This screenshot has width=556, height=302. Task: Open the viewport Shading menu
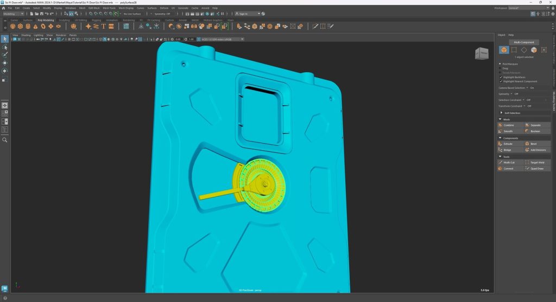[26, 35]
